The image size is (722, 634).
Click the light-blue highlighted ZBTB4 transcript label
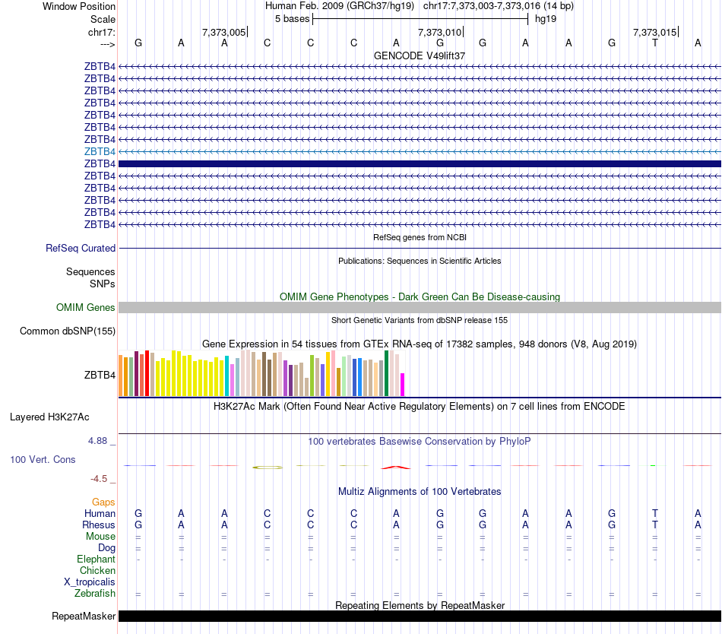tap(100, 151)
